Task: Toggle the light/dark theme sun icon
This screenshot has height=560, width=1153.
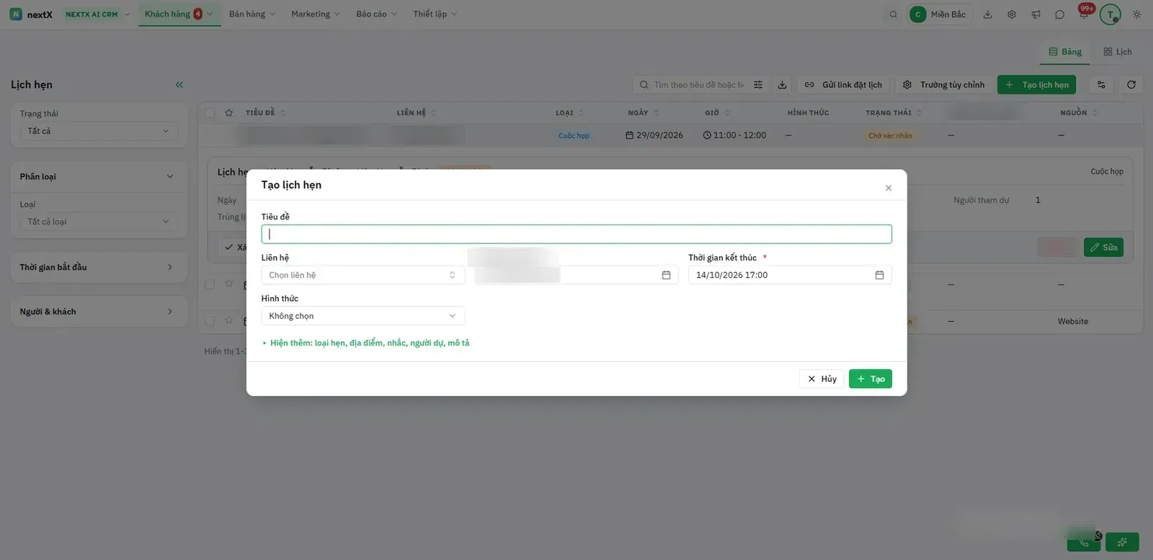Action: pyautogui.click(x=1136, y=14)
